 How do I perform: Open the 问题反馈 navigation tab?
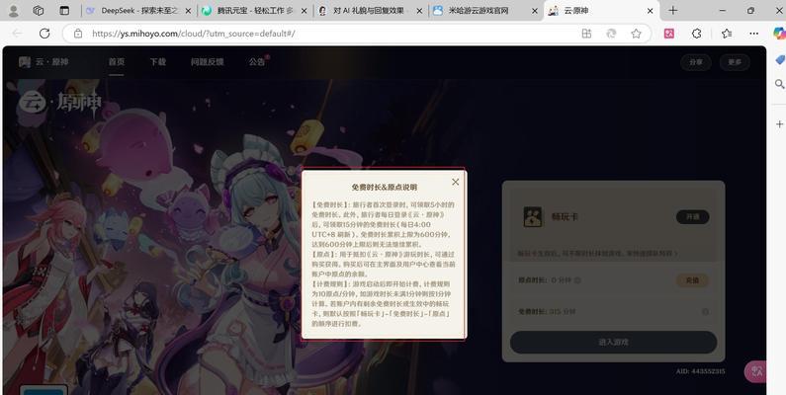click(x=207, y=62)
